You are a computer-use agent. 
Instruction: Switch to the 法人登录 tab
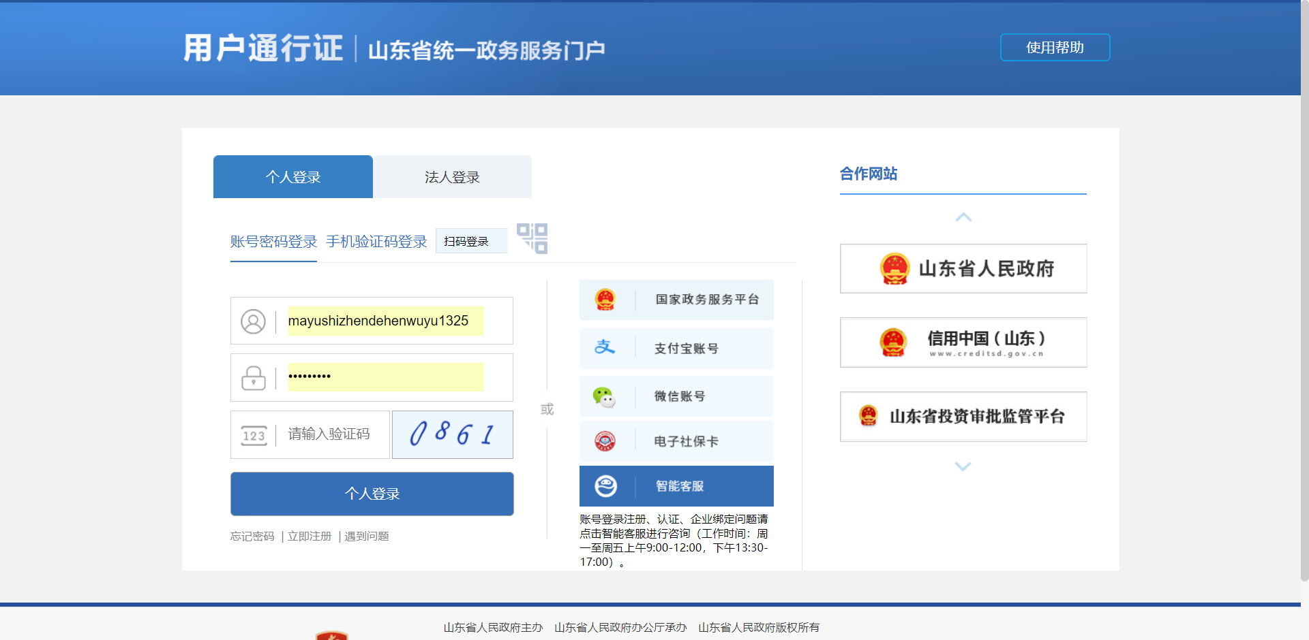click(x=452, y=177)
